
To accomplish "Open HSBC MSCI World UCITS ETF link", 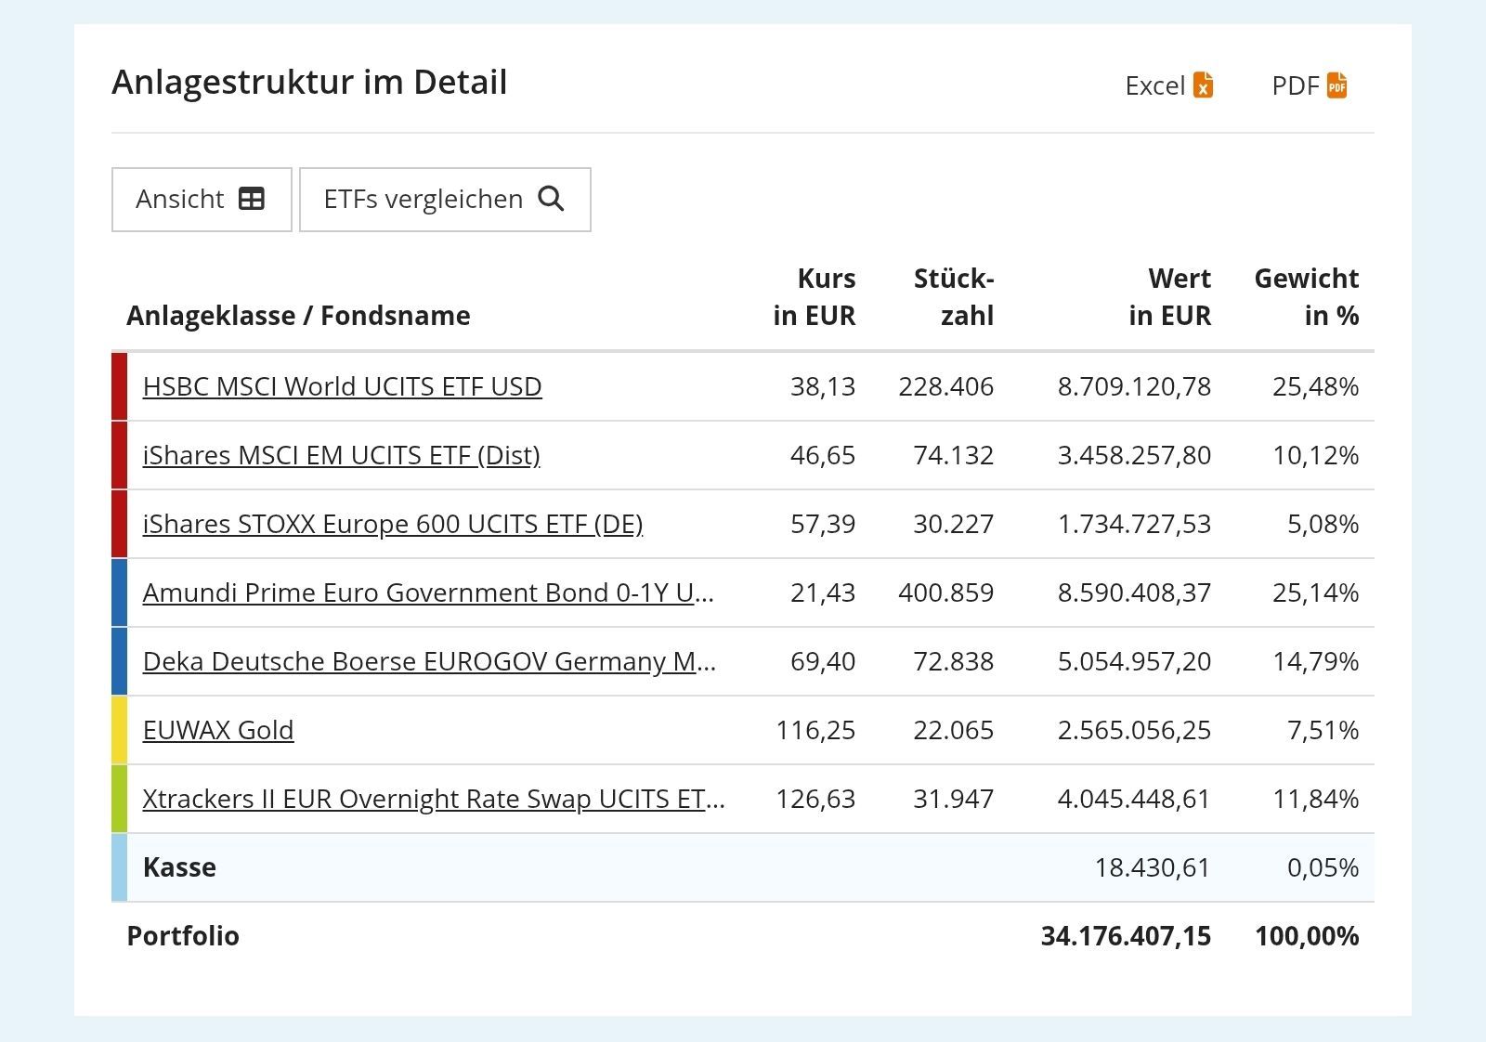I will click(342, 386).
